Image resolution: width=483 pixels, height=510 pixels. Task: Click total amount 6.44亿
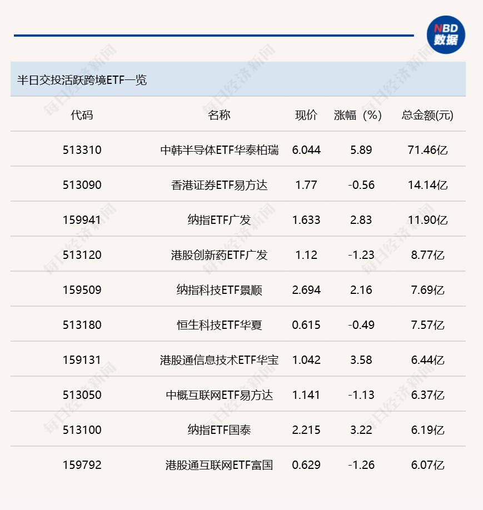[427, 360]
